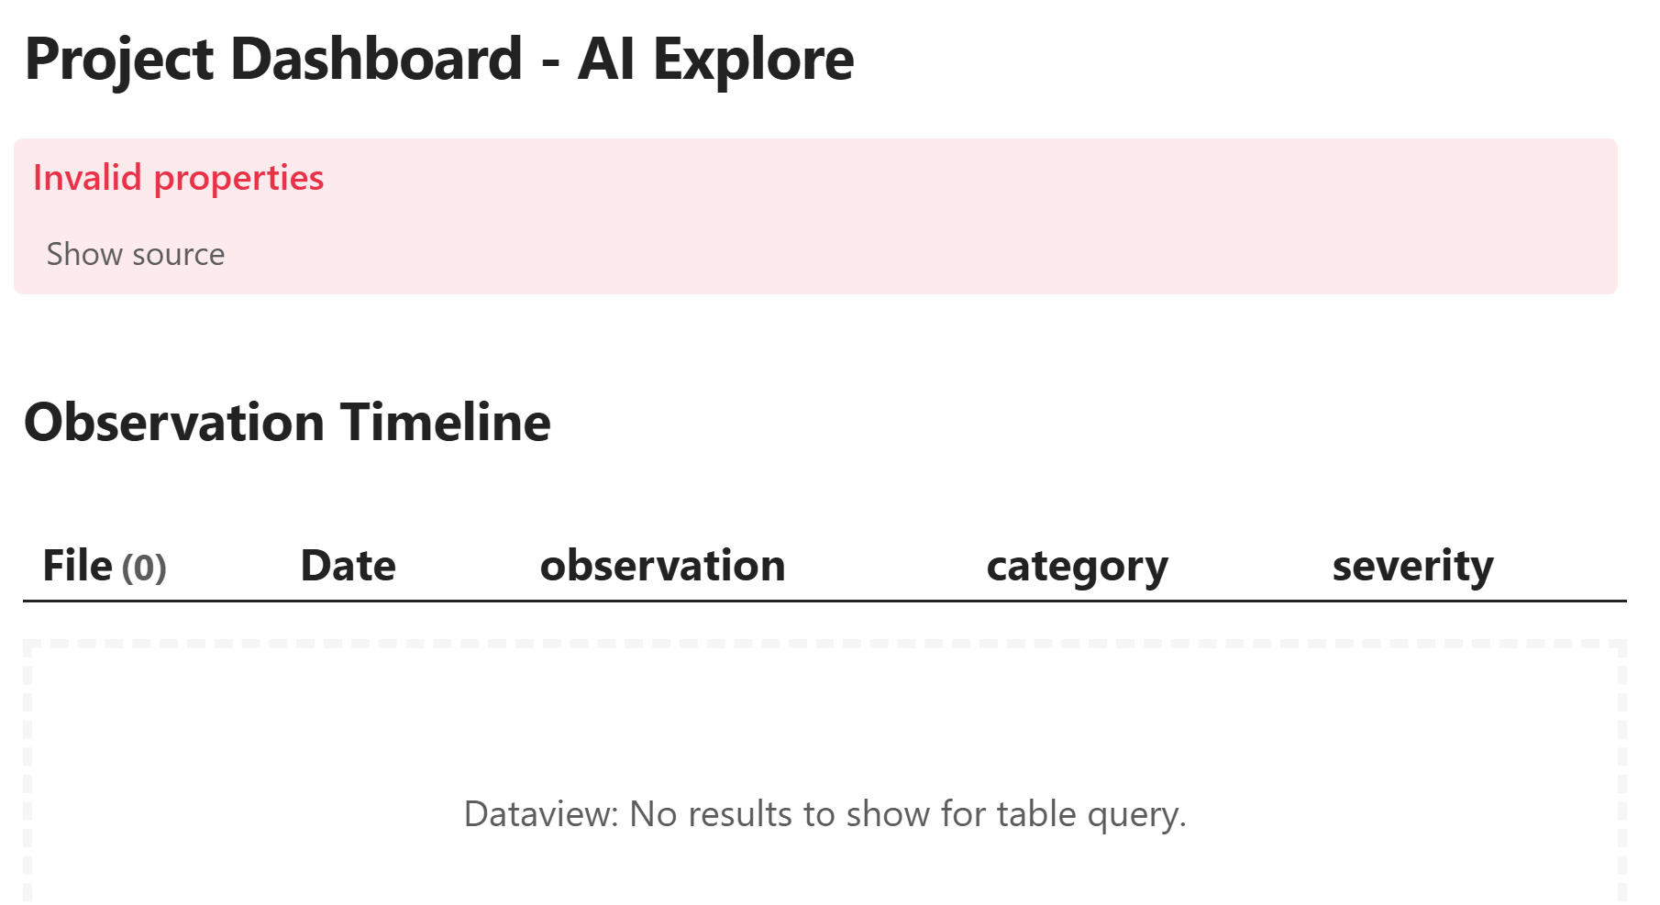This screenshot has width=1660, height=905.
Task: Click the (0) result count beside File
Action: [x=144, y=568]
